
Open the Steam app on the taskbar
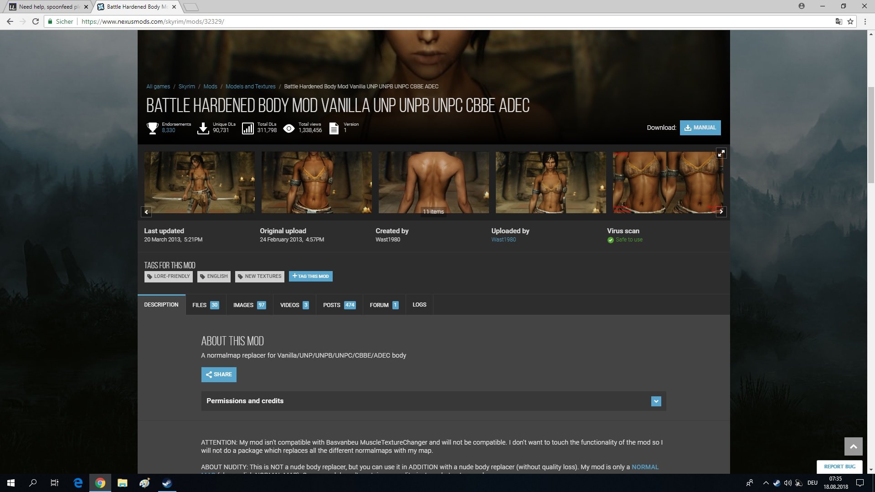pos(167,483)
